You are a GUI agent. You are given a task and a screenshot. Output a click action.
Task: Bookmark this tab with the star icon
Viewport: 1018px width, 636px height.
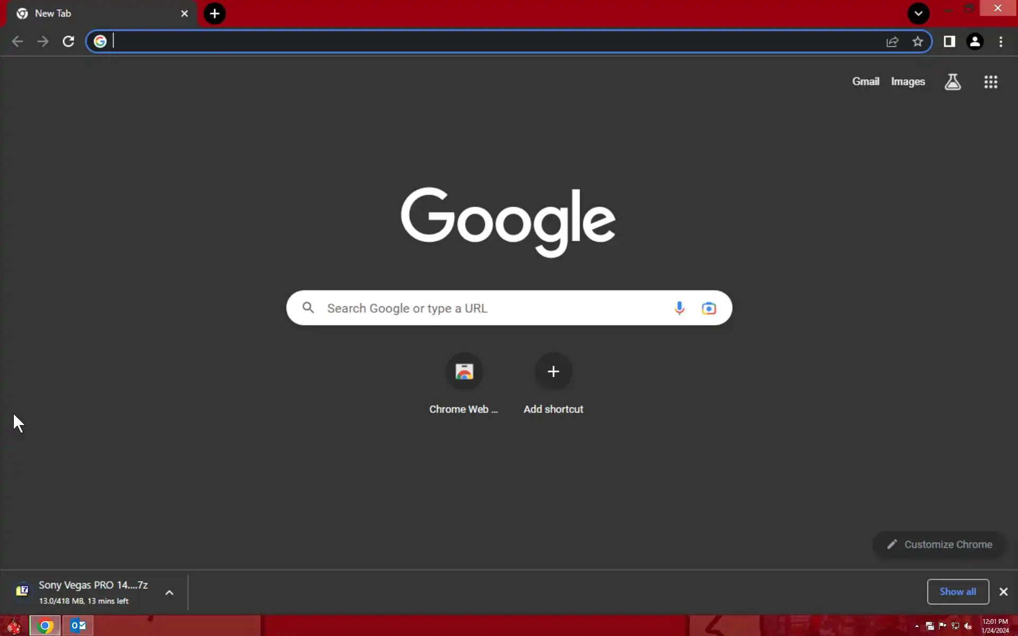pyautogui.click(x=918, y=41)
